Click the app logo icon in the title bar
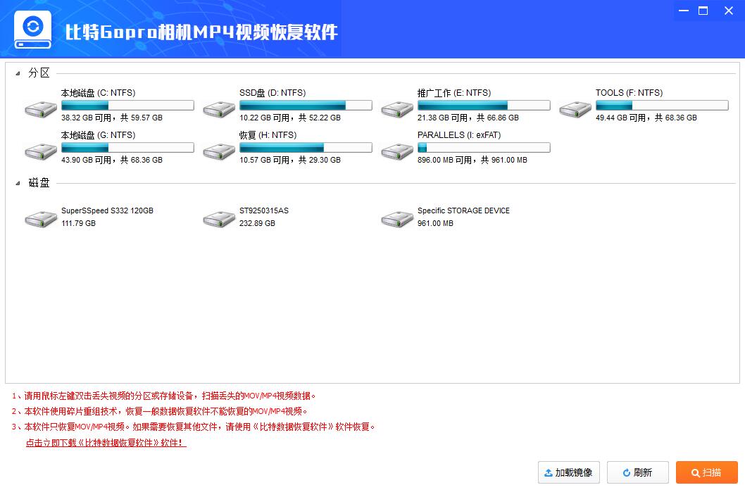This screenshot has width=745, height=490. click(x=33, y=30)
